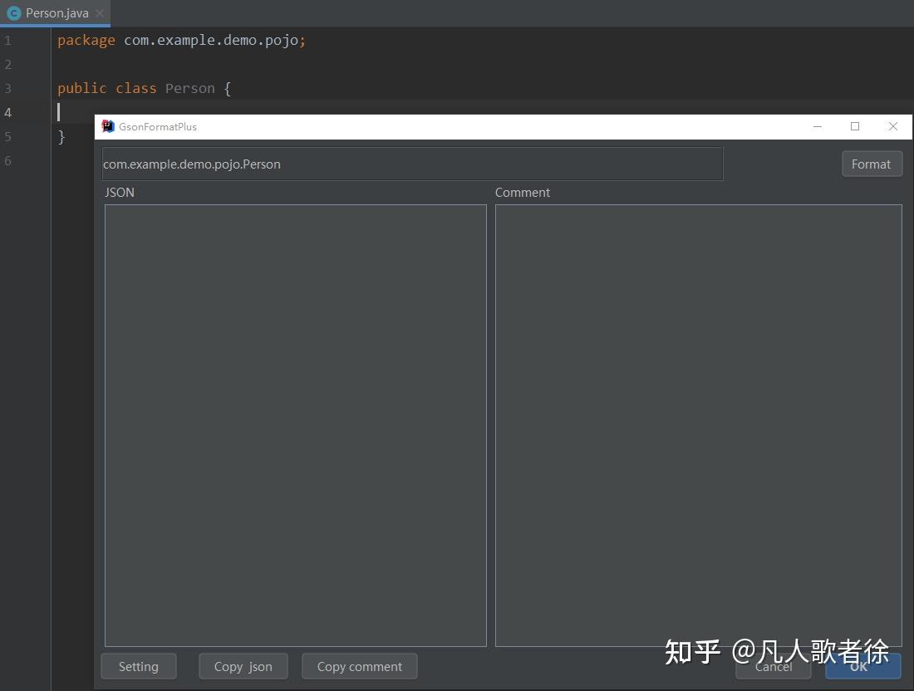Place the cursor on the package declaration line
The width and height of the screenshot is (914, 691).
pos(183,40)
